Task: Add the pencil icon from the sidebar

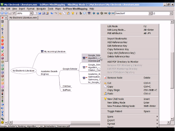Action: (2, 119)
